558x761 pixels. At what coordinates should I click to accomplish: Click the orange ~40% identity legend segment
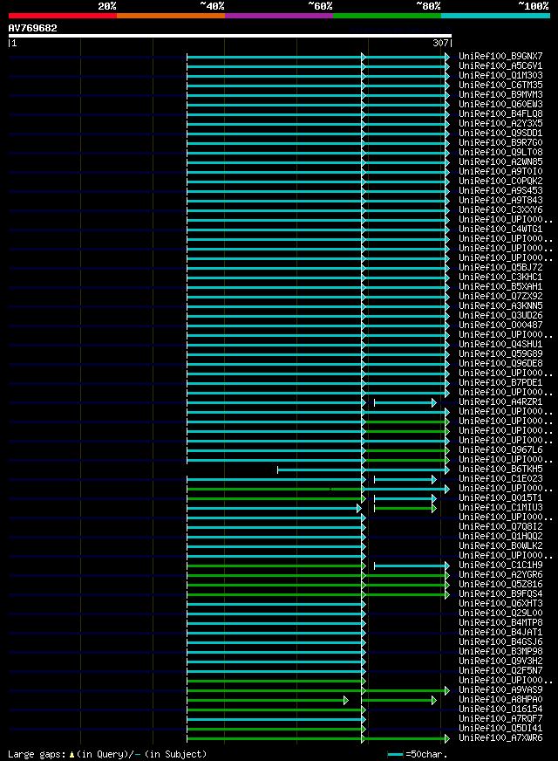pyautogui.click(x=171, y=16)
